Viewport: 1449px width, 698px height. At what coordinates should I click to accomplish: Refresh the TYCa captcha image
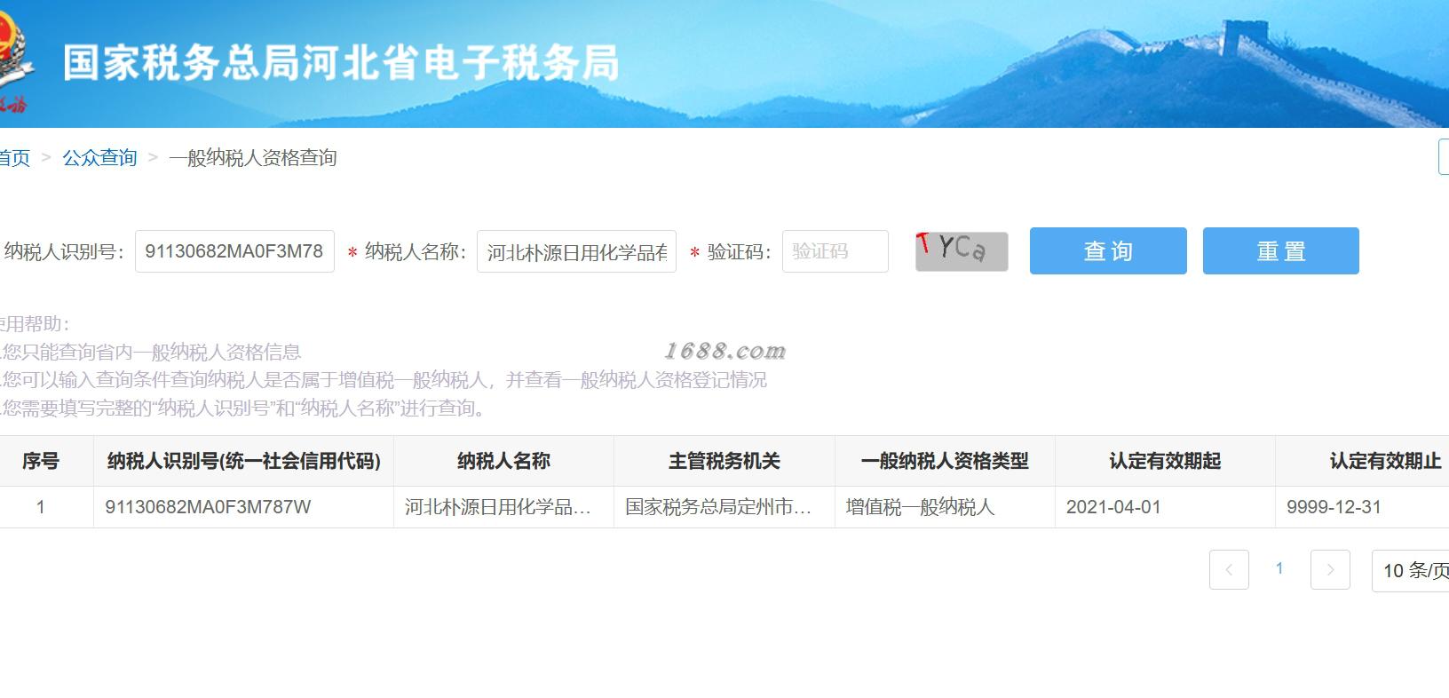pyautogui.click(x=962, y=250)
